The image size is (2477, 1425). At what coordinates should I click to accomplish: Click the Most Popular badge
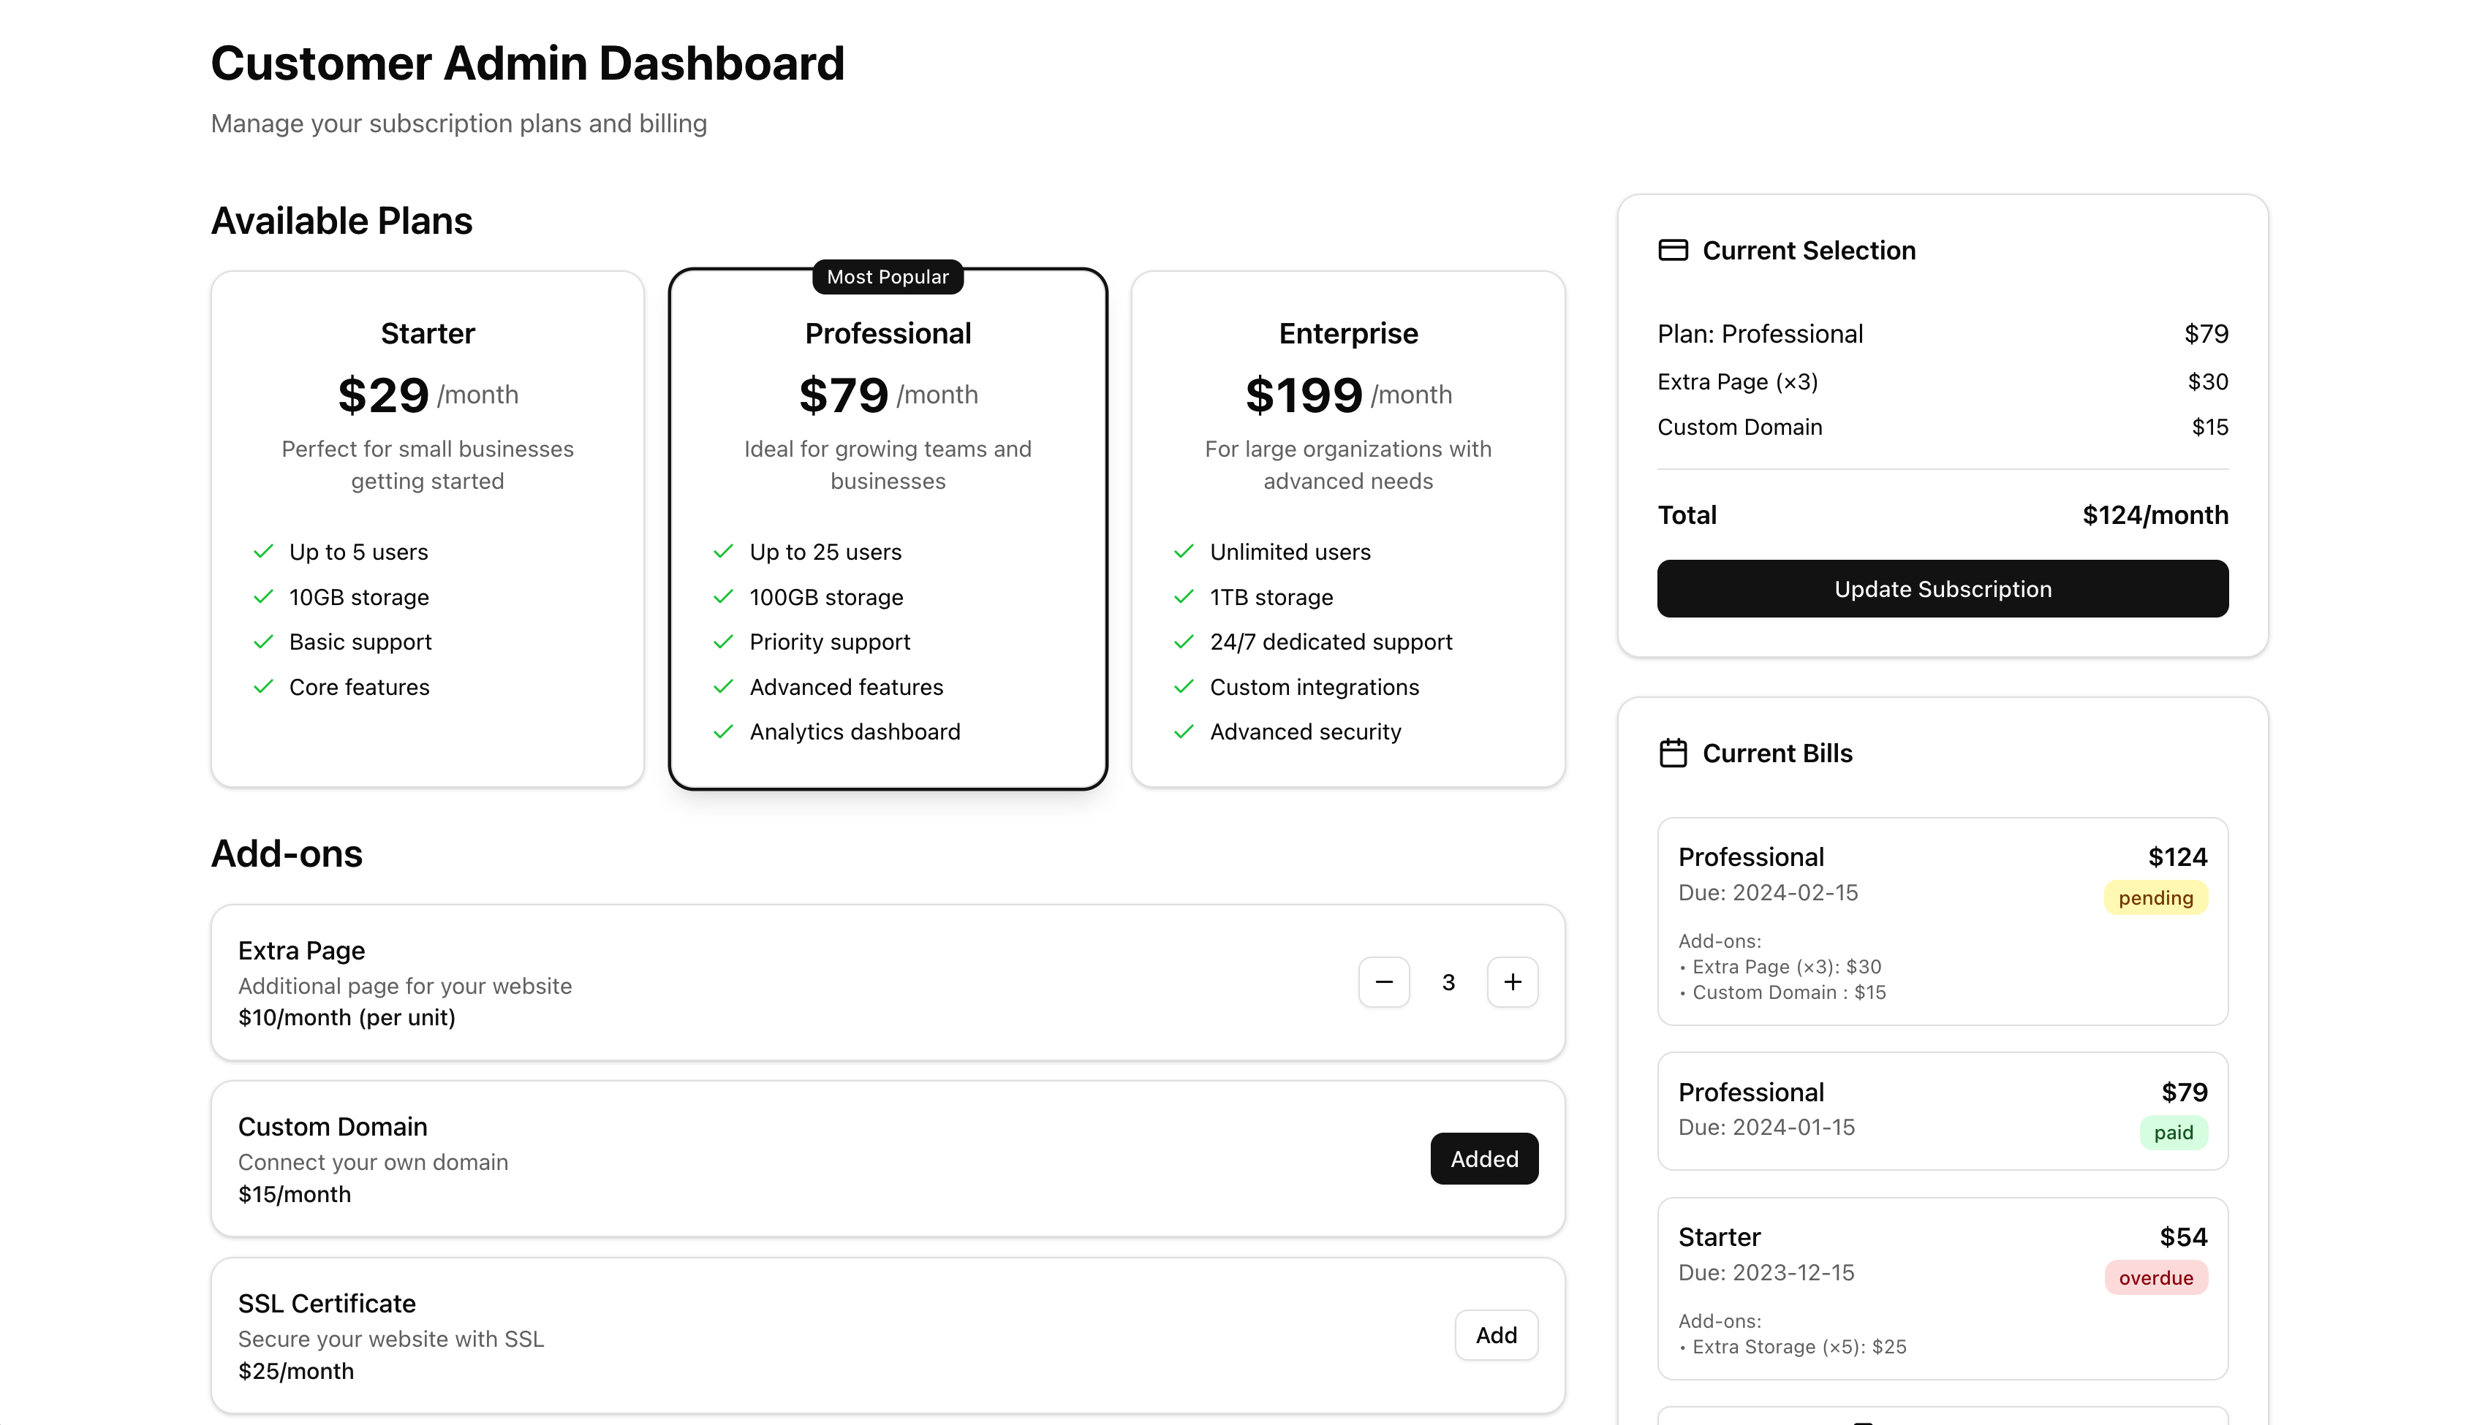tap(887, 277)
